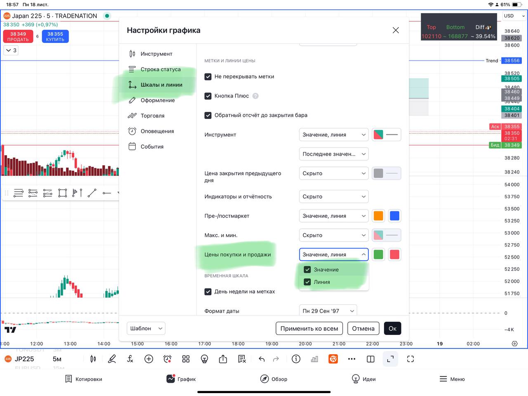Open chart settings gear near time axis

coord(514,344)
